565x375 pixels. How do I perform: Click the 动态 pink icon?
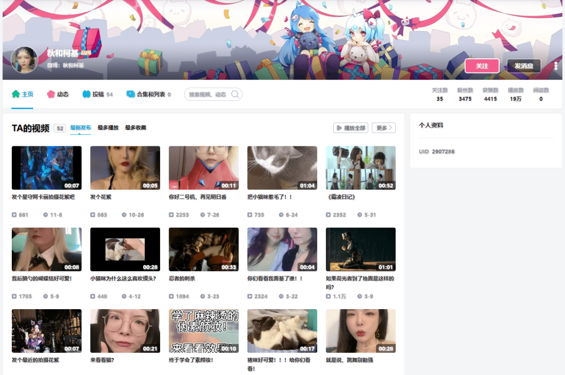51,94
